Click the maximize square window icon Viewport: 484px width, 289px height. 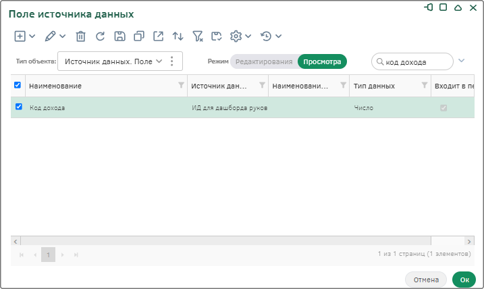(443, 7)
